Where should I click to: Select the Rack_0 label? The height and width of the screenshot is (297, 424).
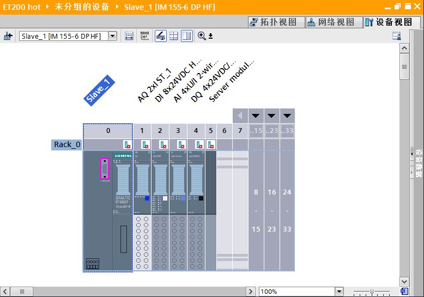[x=67, y=145]
